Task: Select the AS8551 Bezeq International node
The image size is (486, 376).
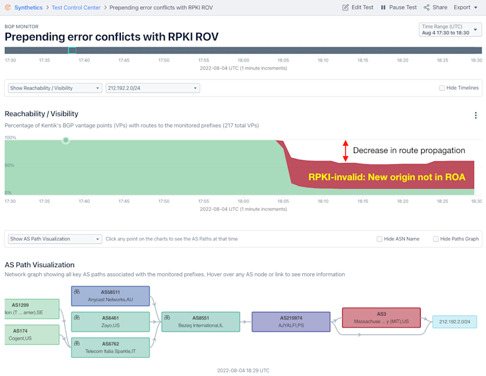Action: (201, 322)
